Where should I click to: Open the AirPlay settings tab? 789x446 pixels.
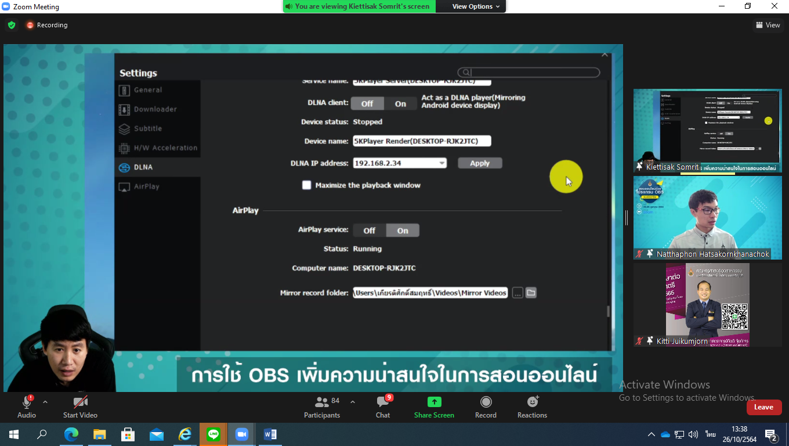[x=157, y=186]
